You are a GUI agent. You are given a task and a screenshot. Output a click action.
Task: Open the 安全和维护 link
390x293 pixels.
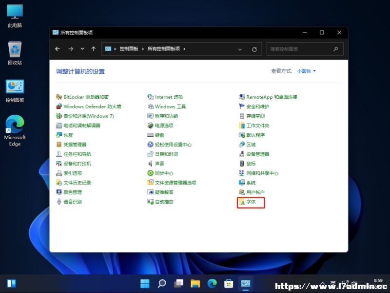258,106
